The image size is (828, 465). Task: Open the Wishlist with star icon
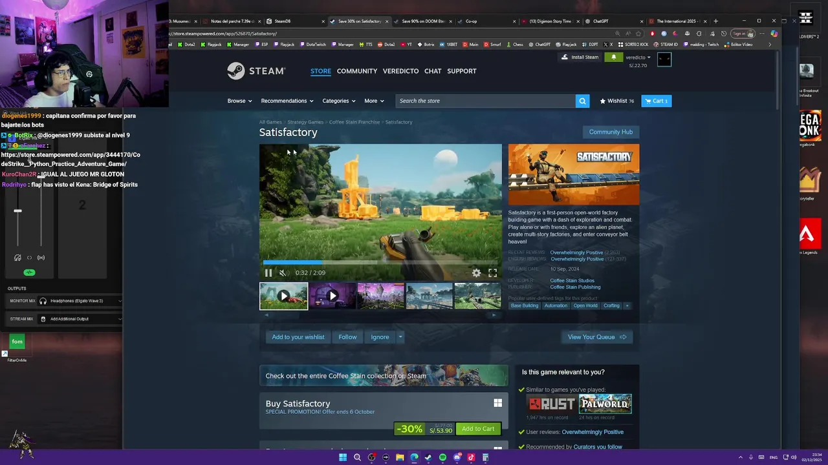616,101
